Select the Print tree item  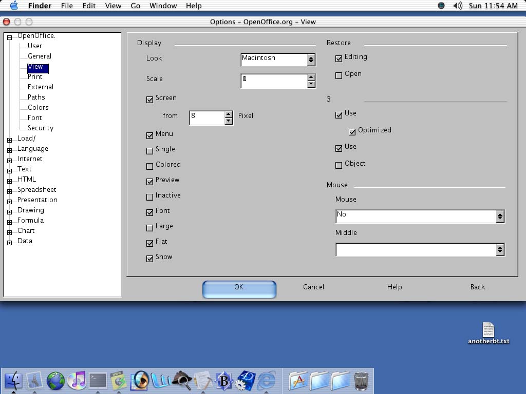click(35, 77)
